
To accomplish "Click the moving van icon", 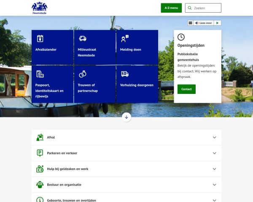I will pos(125,74).
